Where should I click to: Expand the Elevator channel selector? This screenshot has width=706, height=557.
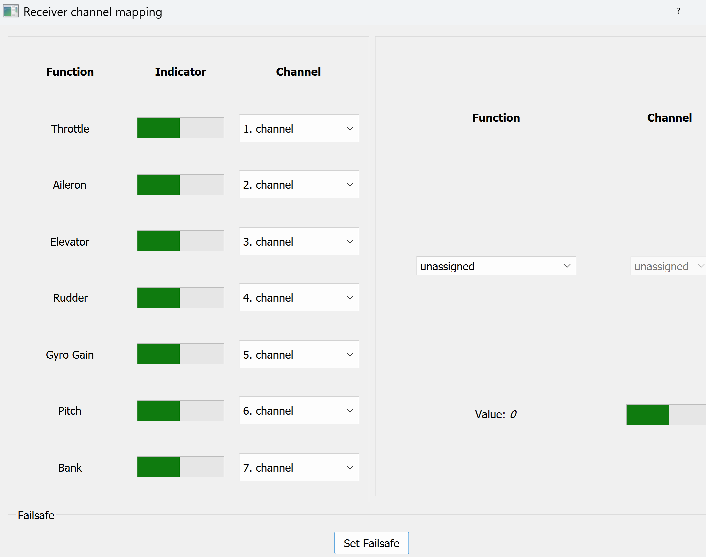coord(299,241)
